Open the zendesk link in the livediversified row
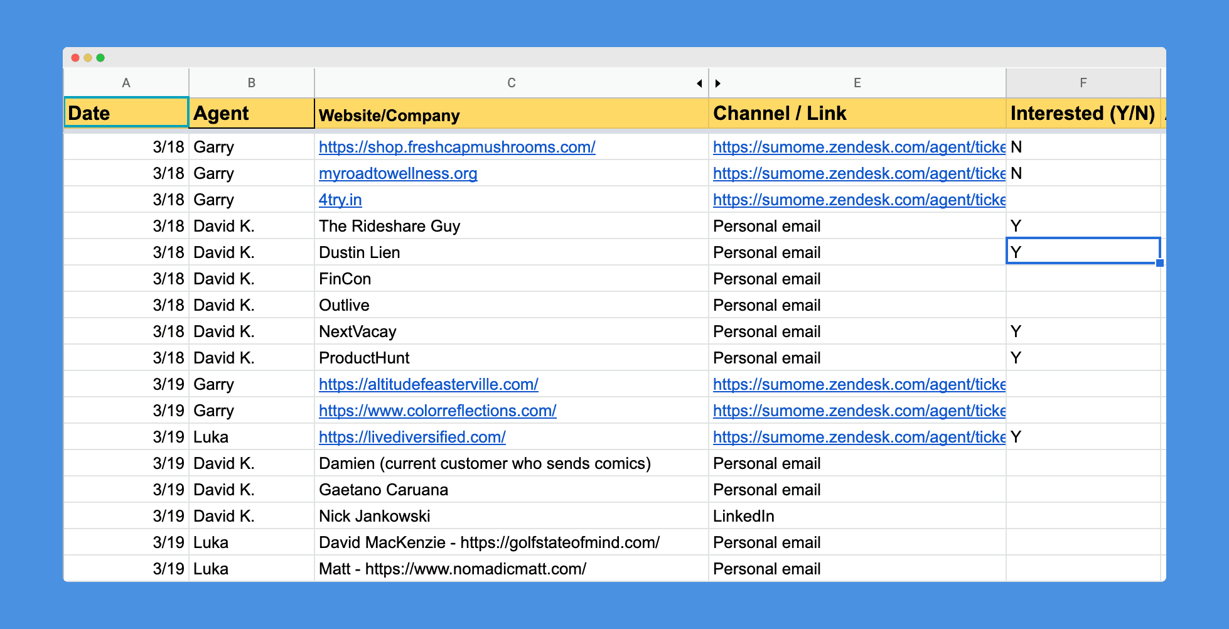Screen dimensions: 1229x629 click(859, 437)
